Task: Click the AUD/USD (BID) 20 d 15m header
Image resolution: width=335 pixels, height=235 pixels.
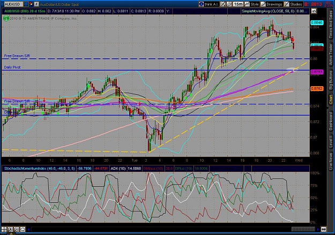Action: [x=24, y=11]
